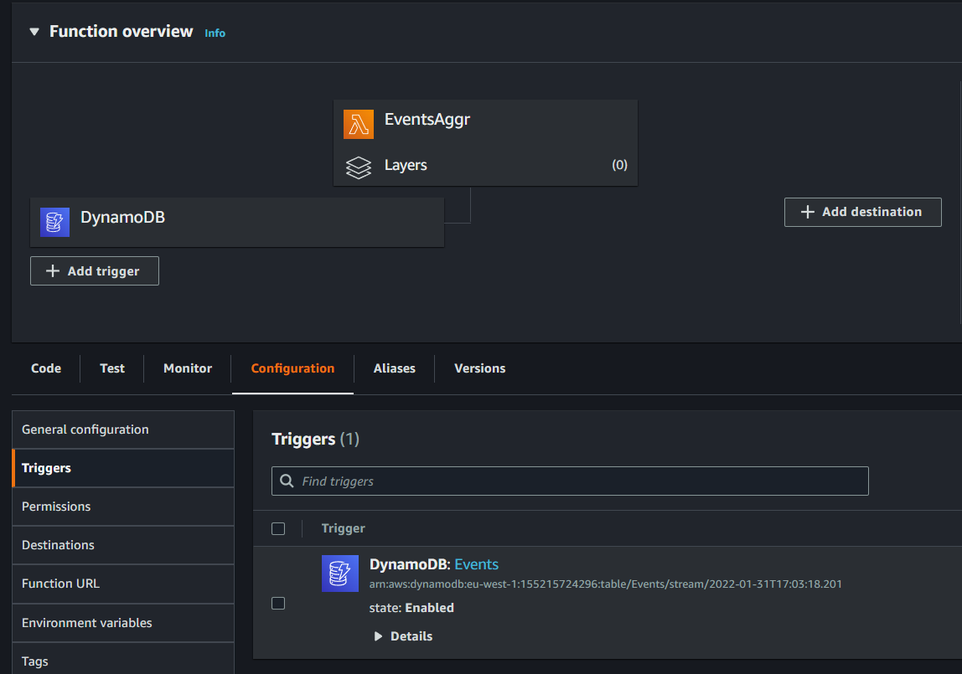Follow the Events DynamoDB table link

point(478,564)
